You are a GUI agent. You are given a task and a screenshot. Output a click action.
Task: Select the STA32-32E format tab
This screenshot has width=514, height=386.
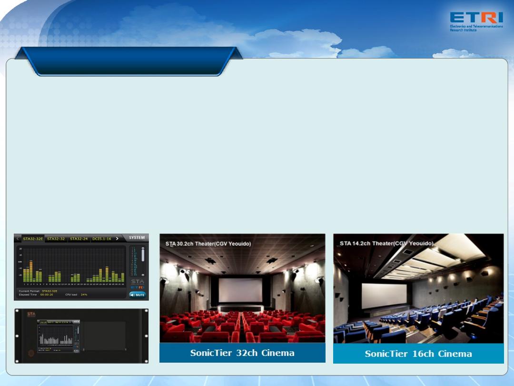point(33,239)
